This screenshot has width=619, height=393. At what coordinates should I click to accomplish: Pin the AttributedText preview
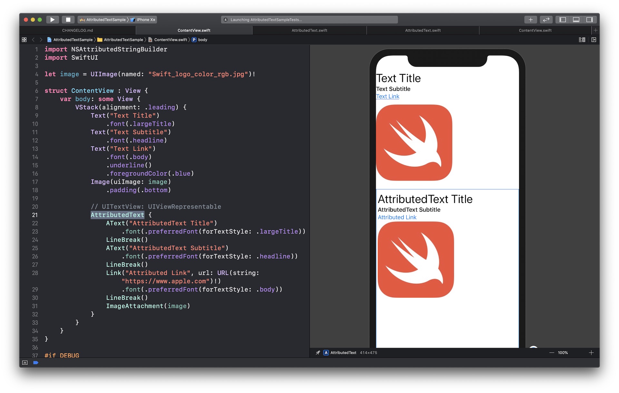click(x=318, y=353)
